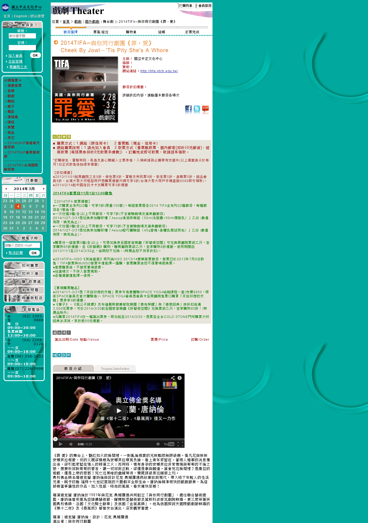The height and width of the screenshot is (523, 368).
Task: Switch to the 節目介紹 tab
Action: coord(73,368)
